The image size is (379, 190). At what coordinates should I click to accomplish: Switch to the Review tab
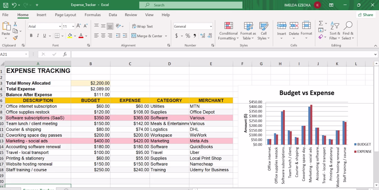click(x=131, y=15)
